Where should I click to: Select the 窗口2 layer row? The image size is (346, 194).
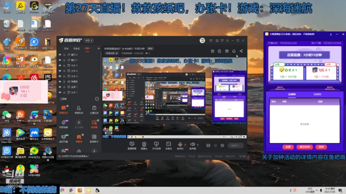coord(80,55)
